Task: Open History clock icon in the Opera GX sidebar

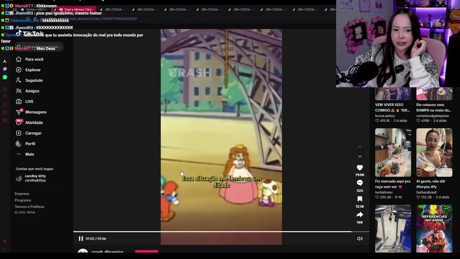Action: pyautogui.click(x=5, y=105)
